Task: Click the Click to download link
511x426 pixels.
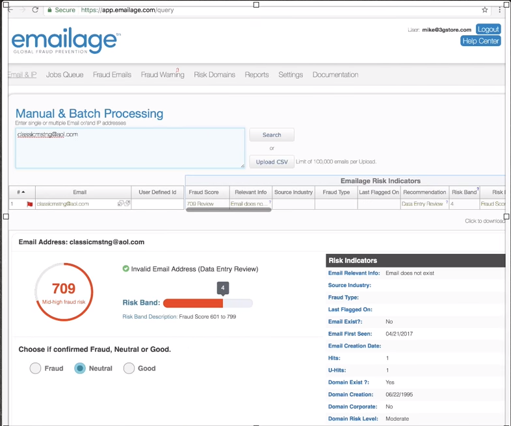Action: click(x=485, y=221)
